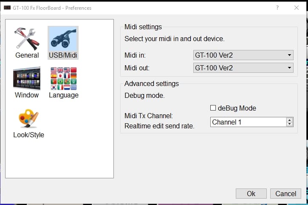The height and width of the screenshot is (205, 308).
Task: Increase the Midi Tx Channel spinner value
Action: tap(289, 120)
